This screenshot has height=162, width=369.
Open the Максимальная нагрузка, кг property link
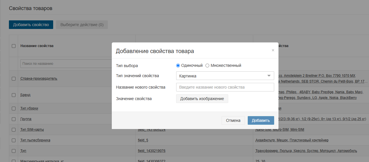[x=42, y=161]
